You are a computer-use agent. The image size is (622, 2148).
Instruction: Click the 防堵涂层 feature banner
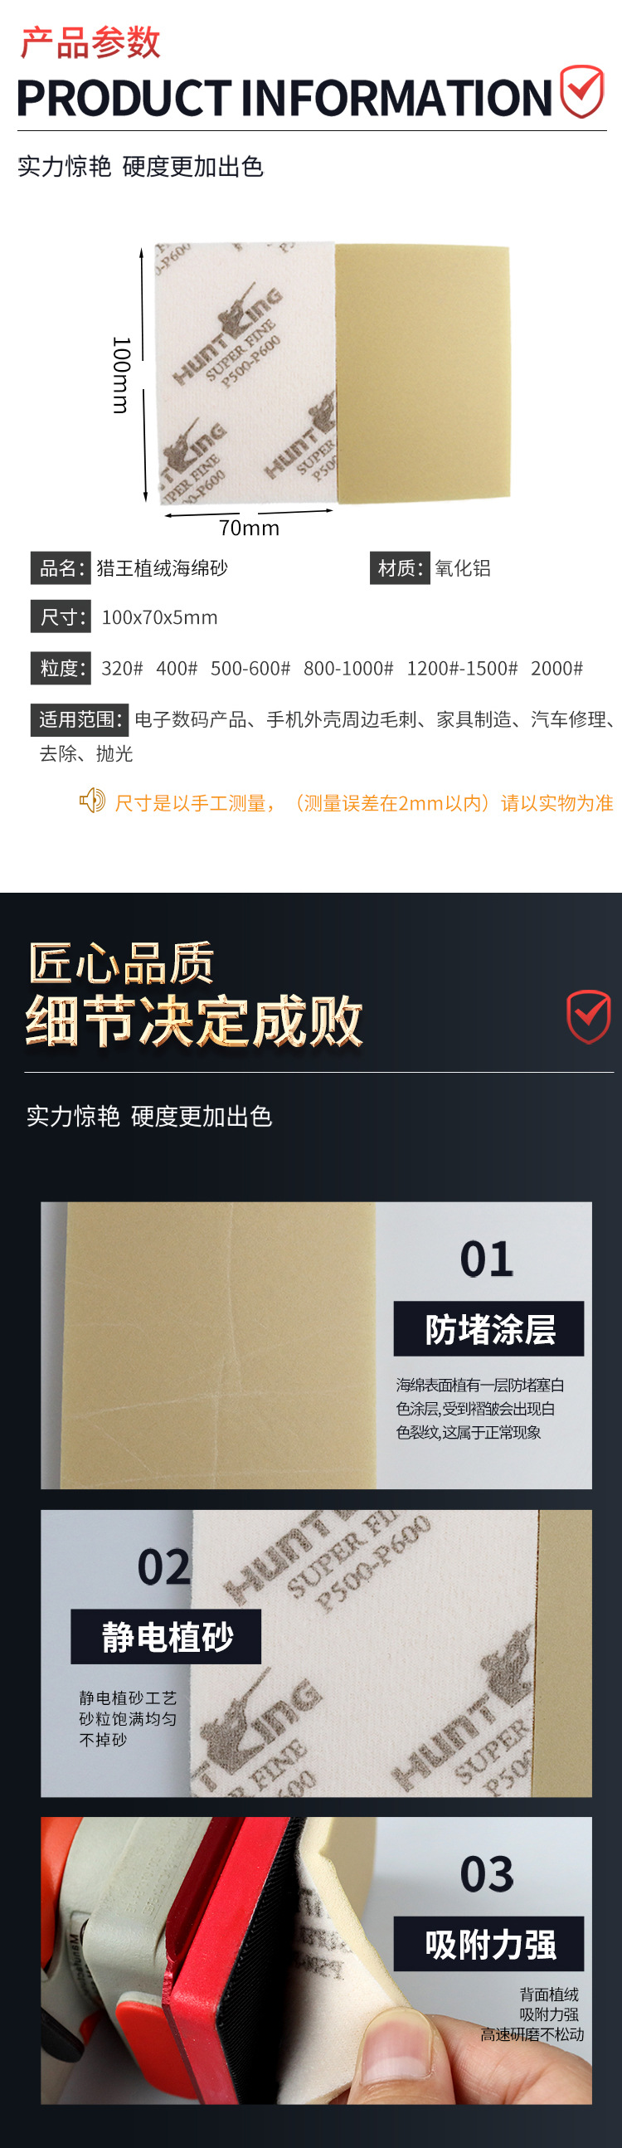[488, 1329]
